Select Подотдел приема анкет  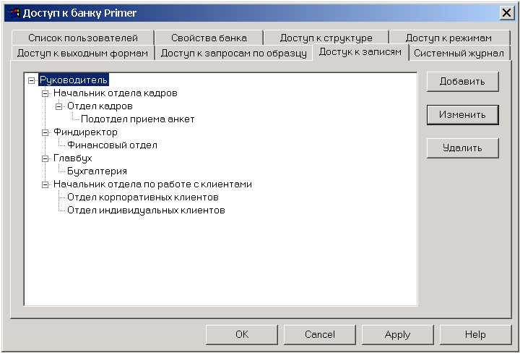tap(138, 119)
